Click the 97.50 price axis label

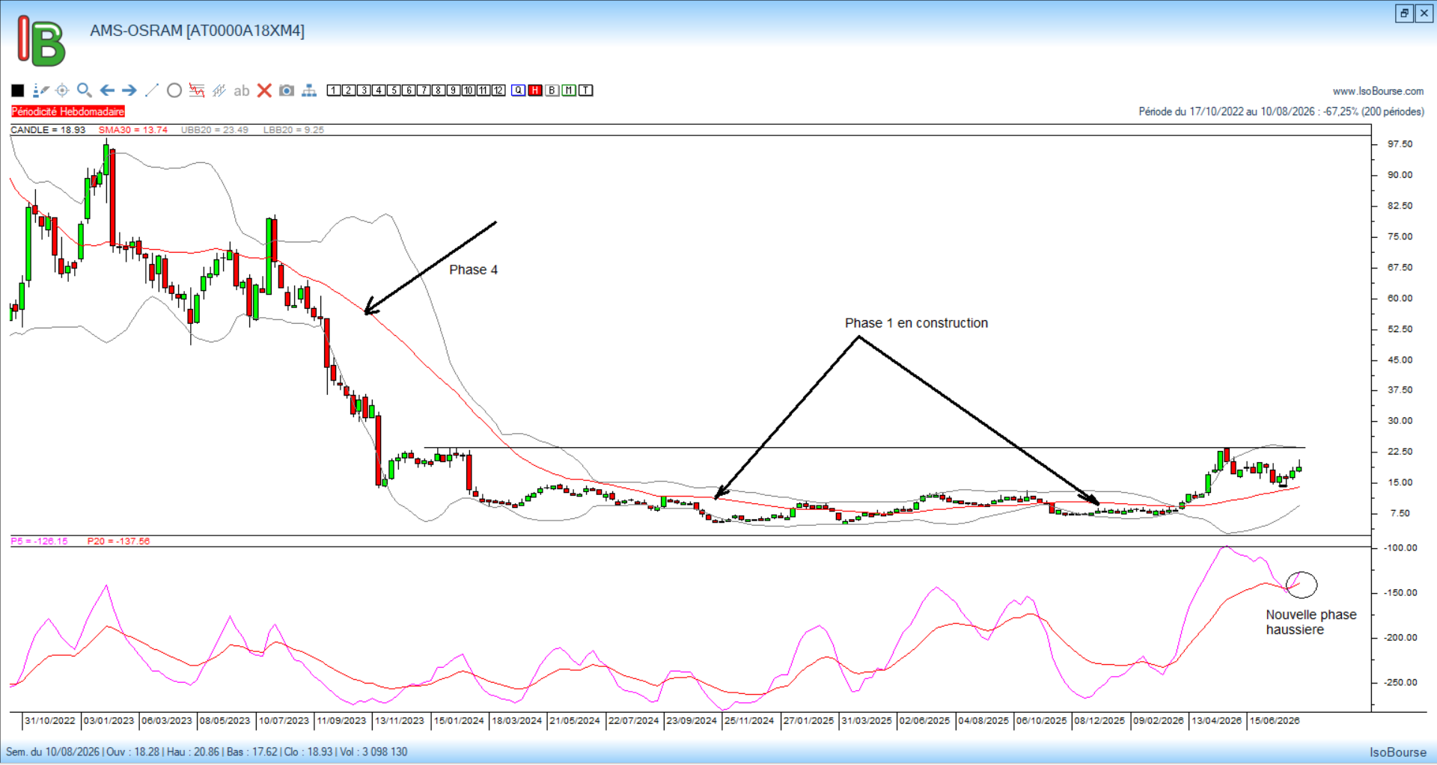click(x=1400, y=144)
